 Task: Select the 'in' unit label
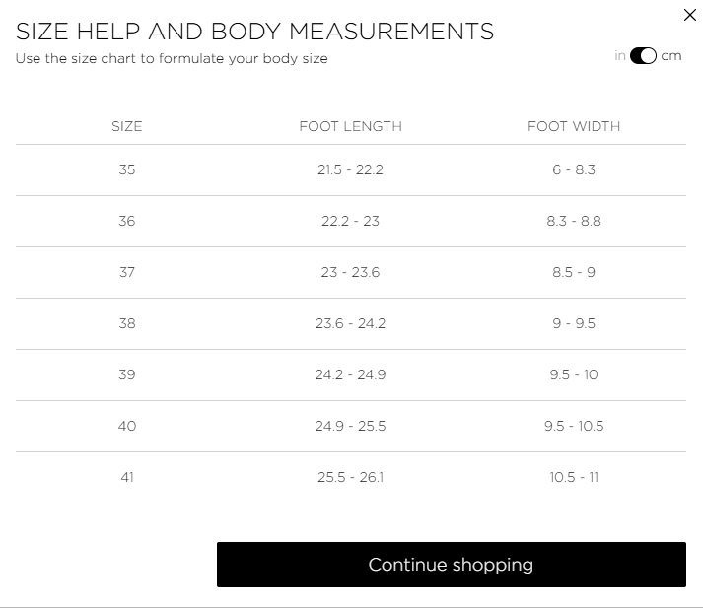[x=620, y=56]
